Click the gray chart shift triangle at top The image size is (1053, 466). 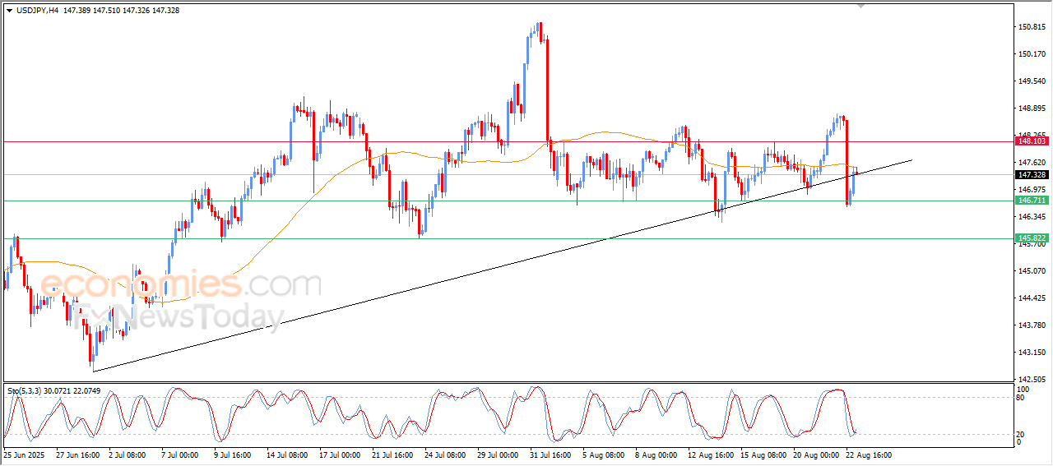coord(861,7)
